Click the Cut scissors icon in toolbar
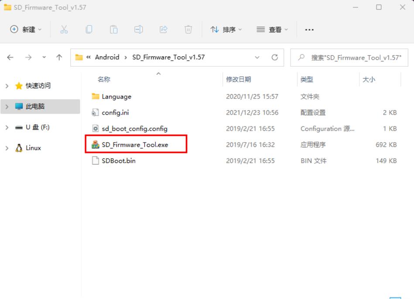Viewport: 414px width, 299px height. pyautogui.click(x=64, y=30)
